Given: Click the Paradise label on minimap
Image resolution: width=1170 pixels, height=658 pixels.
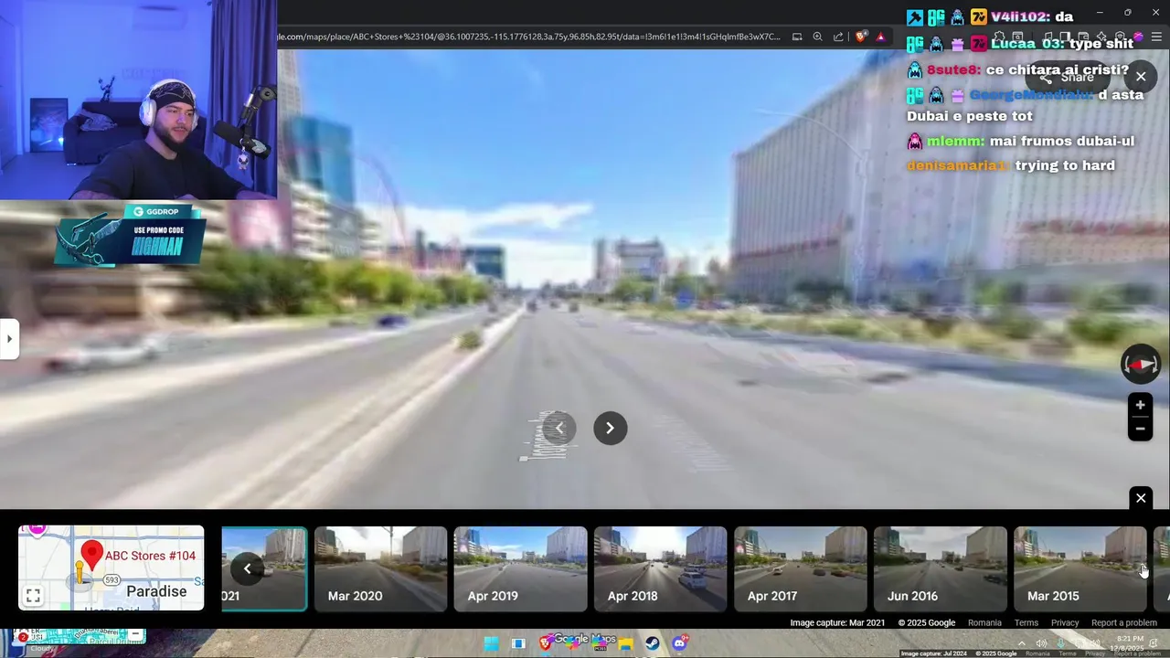Looking at the screenshot, I should (156, 591).
